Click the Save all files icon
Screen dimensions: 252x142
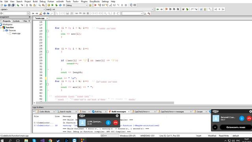click(13, 5)
